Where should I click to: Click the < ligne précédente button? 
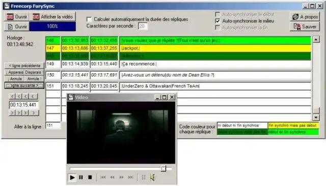click(x=24, y=66)
